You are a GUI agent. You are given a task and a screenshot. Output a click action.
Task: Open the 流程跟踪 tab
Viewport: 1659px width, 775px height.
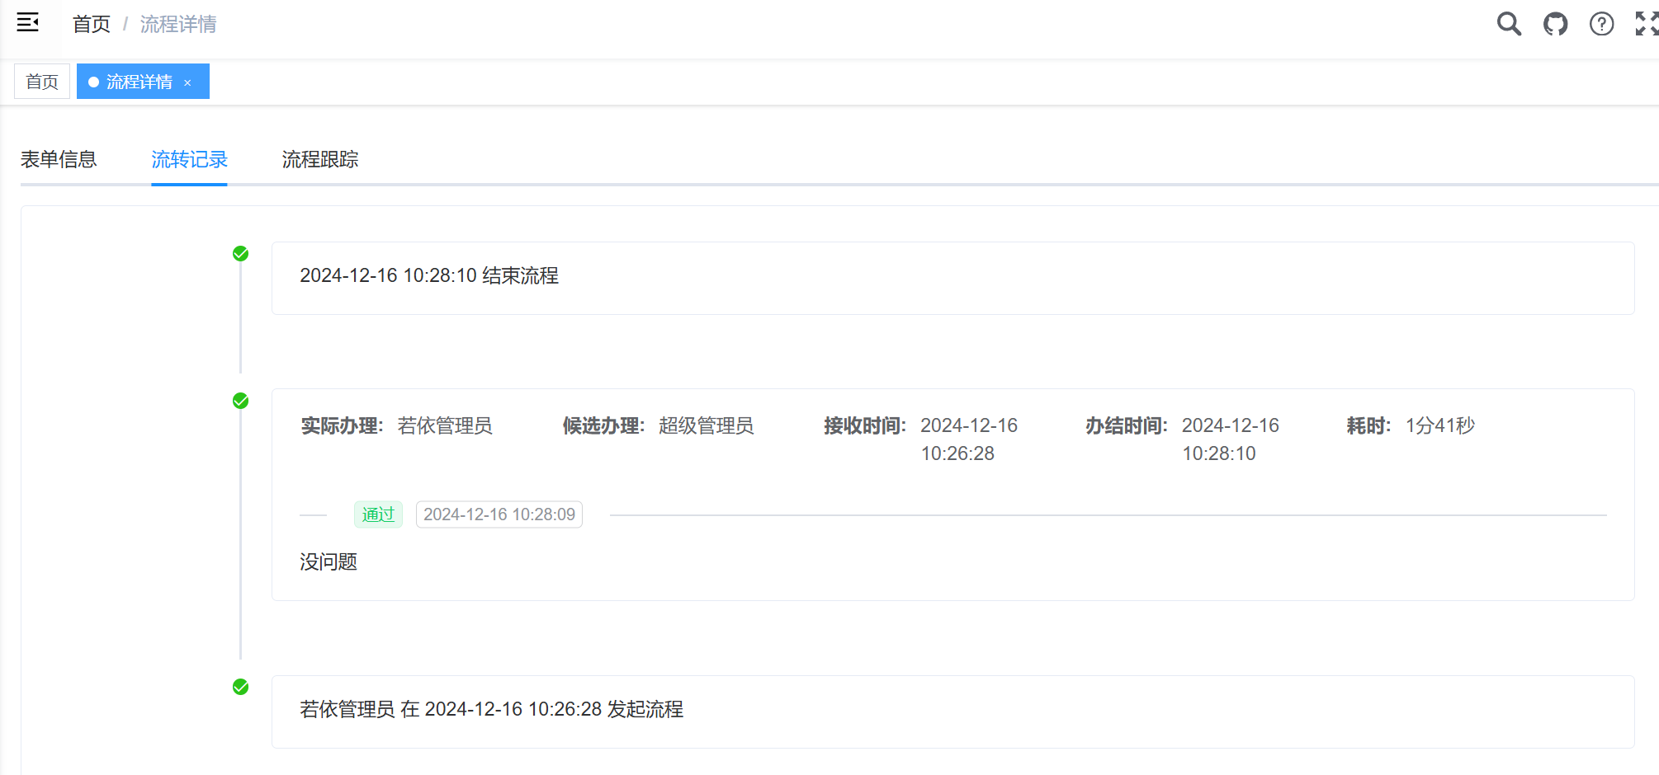click(x=320, y=160)
